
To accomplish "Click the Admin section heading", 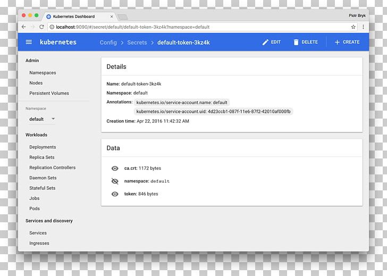I will pos(32,61).
